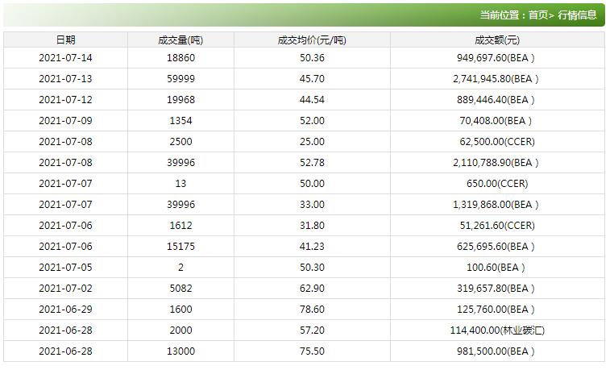Click date cell 2021-07-14
614x370 pixels.
tap(65, 58)
